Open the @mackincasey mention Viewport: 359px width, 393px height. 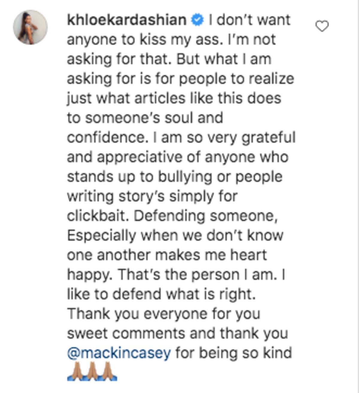pos(119,353)
